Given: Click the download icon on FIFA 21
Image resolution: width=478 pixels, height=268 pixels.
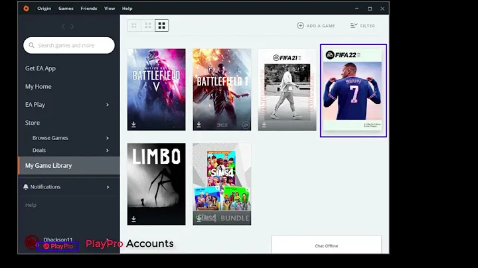Looking at the screenshot, I should (x=264, y=124).
